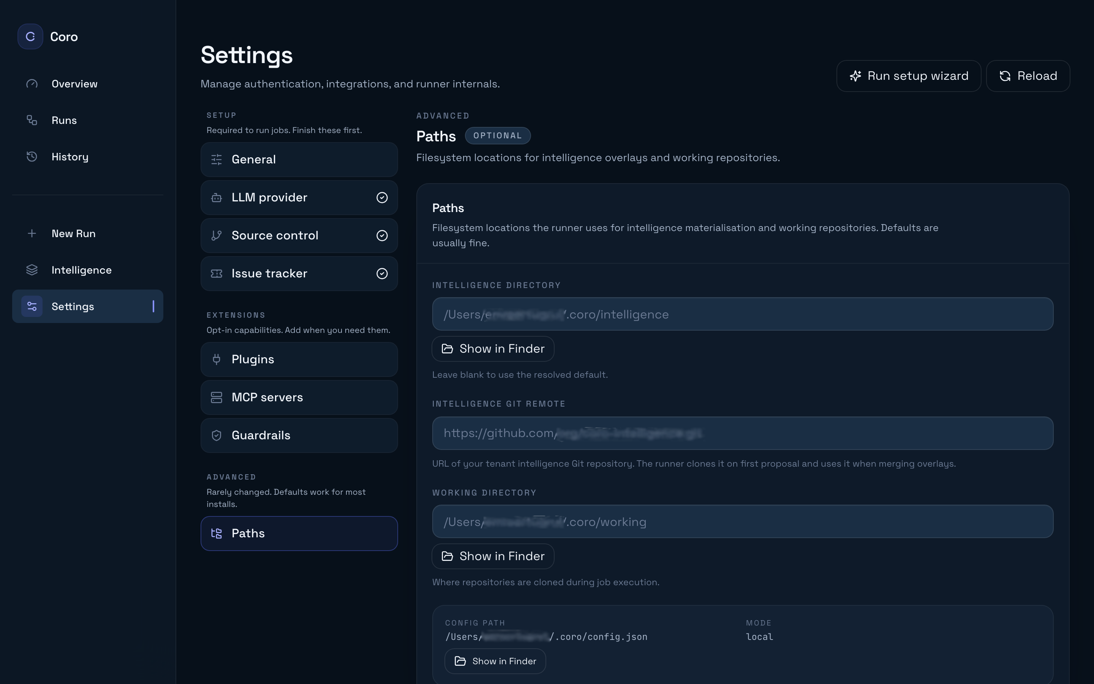1094x684 pixels.
Task: Go to Runs in the sidebar
Action: pyautogui.click(x=88, y=120)
